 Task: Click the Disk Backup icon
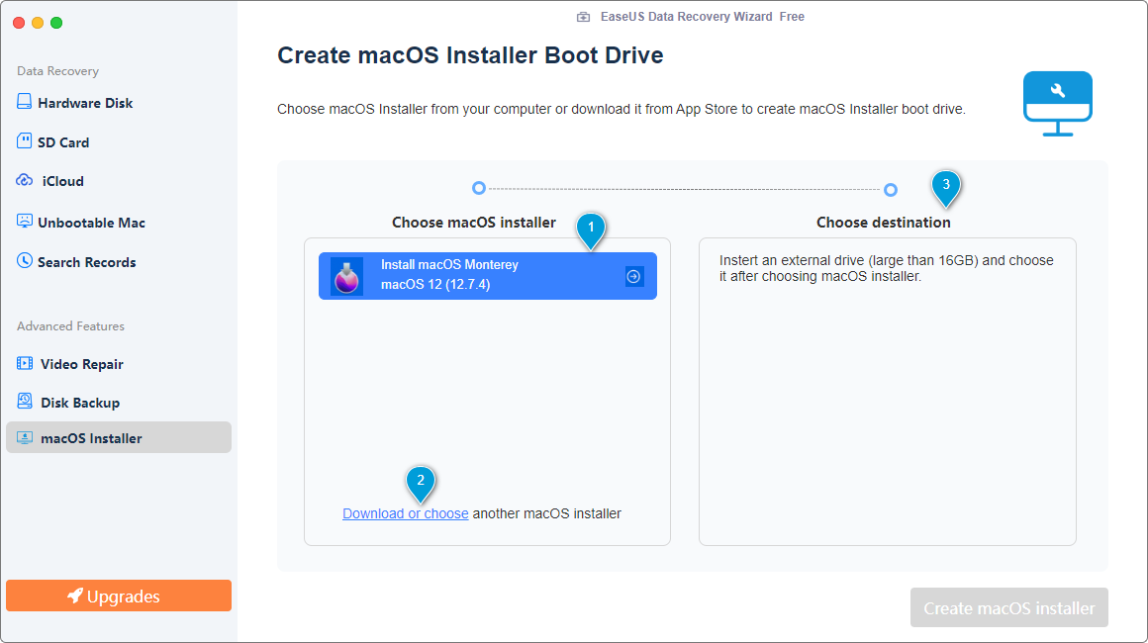click(x=24, y=401)
